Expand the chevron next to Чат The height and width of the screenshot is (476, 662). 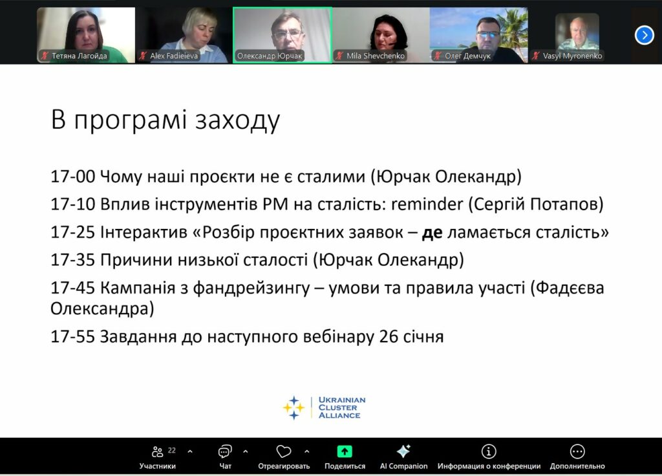tap(245, 451)
